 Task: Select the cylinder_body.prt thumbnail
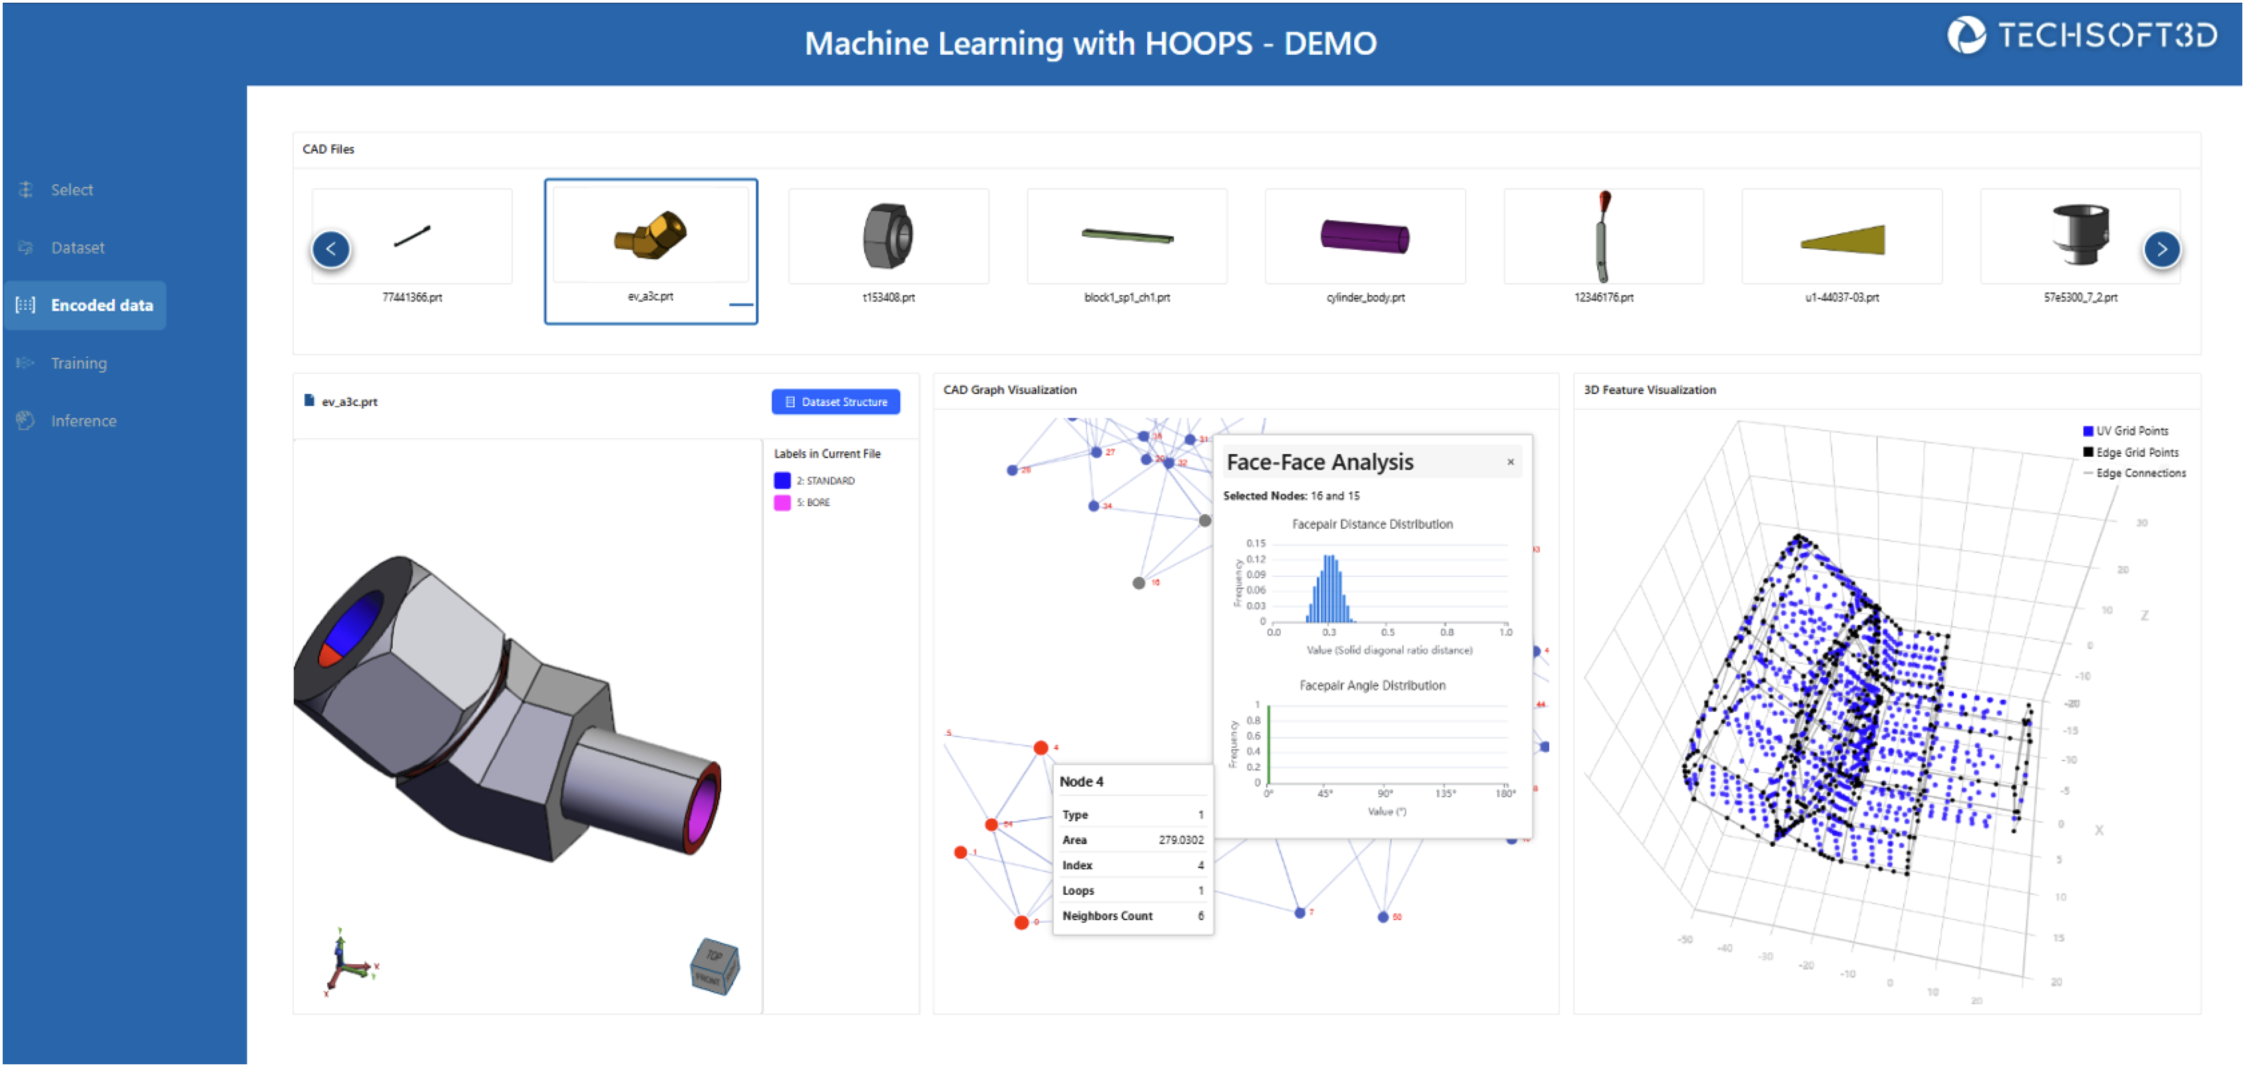[x=1365, y=237]
